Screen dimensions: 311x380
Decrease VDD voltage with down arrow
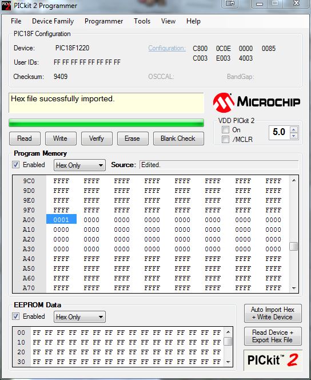pos(294,136)
